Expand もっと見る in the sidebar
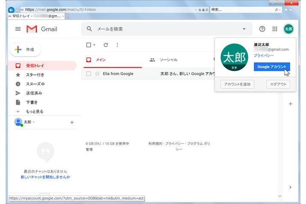306x204 pixels. (34, 111)
